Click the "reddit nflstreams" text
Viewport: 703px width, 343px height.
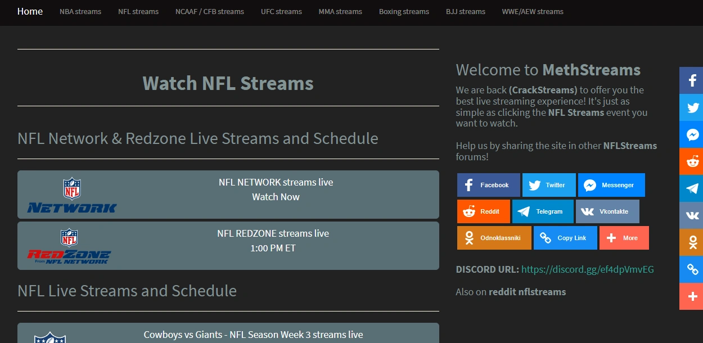[x=527, y=292]
